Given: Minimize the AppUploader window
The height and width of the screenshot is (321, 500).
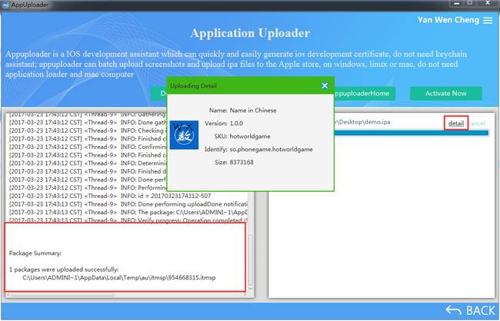Looking at the screenshot, I should (x=457, y=4).
